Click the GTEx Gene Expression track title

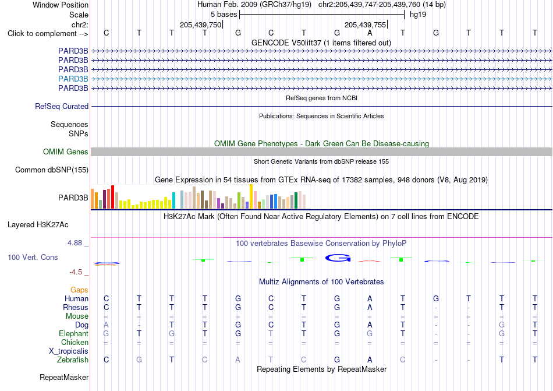321,180
